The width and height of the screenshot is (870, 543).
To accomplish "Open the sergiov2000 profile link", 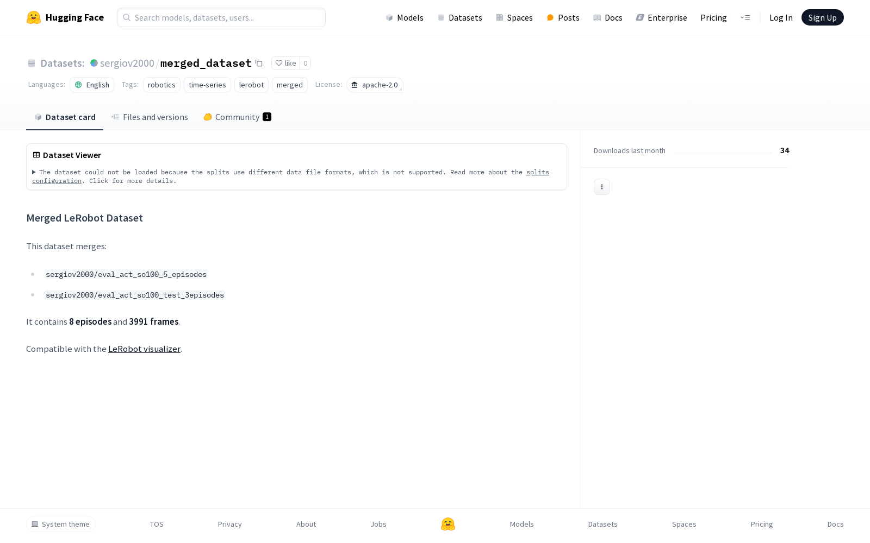I will [x=127, y=64].
